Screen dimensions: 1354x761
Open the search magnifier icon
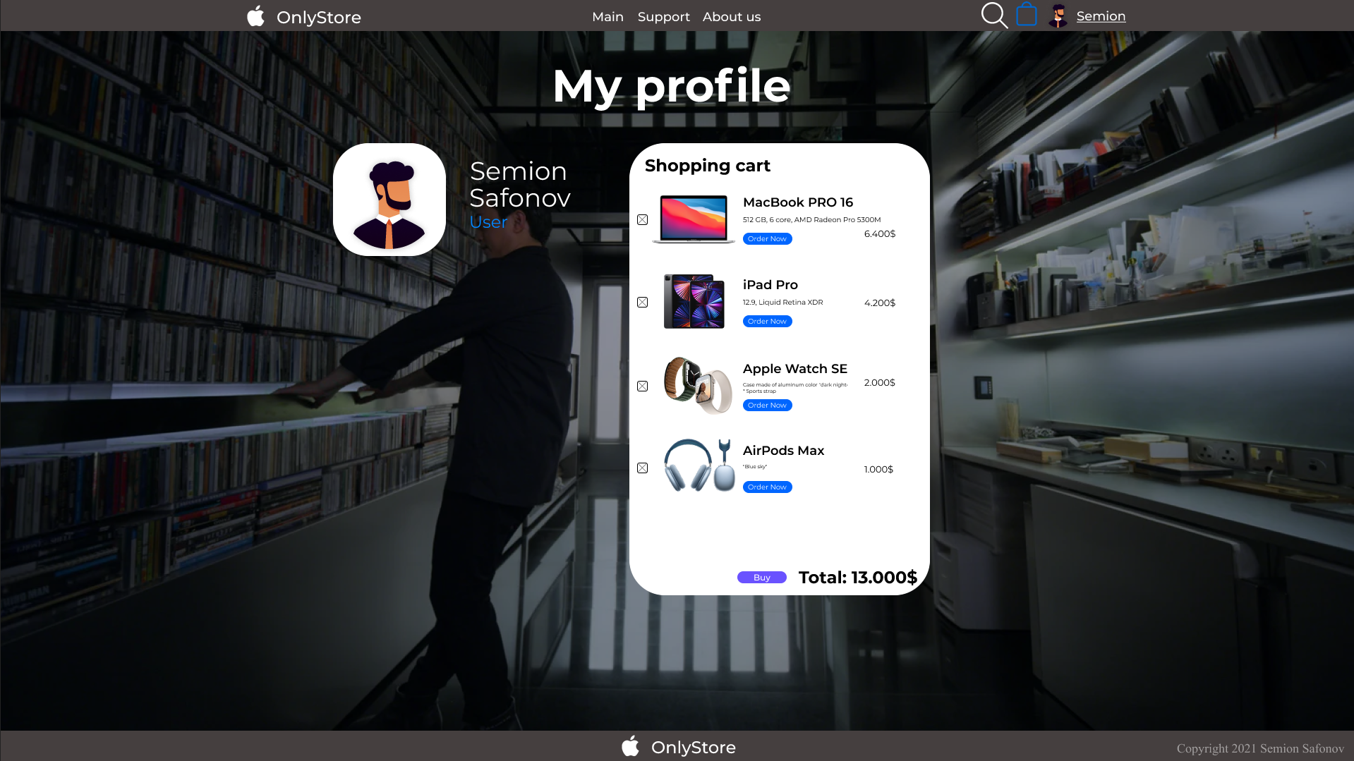coord(994,16)
